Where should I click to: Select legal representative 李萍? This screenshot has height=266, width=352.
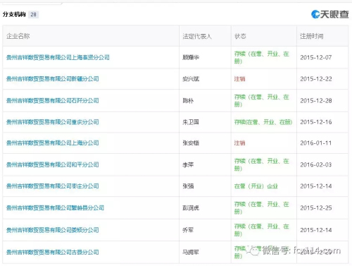(x=188, y=165)
